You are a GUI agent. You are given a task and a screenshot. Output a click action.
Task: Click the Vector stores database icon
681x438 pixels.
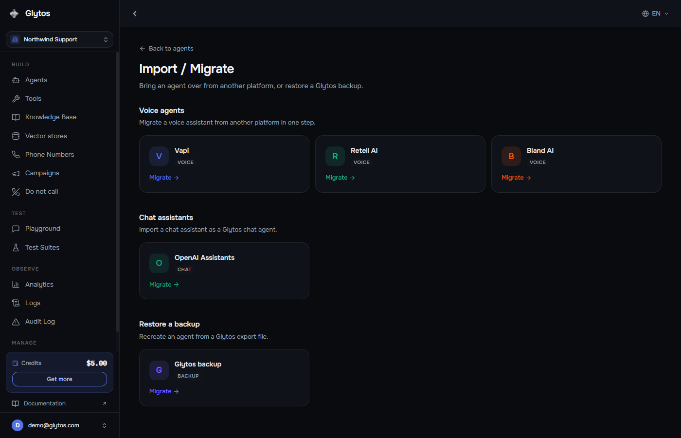[x=16, y=136]
